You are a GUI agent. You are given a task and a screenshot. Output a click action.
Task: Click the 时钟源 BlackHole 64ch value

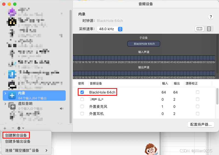(110, 21)
